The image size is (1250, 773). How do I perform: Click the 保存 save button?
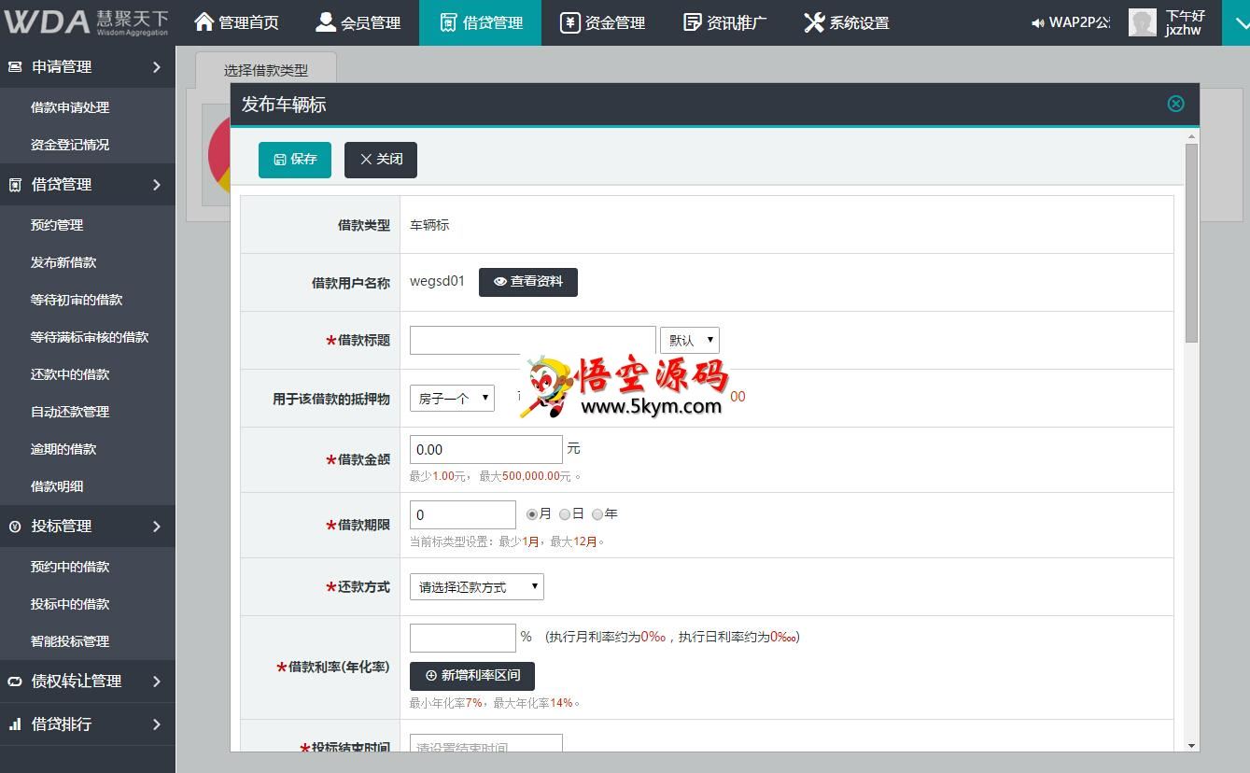(295, 160)
